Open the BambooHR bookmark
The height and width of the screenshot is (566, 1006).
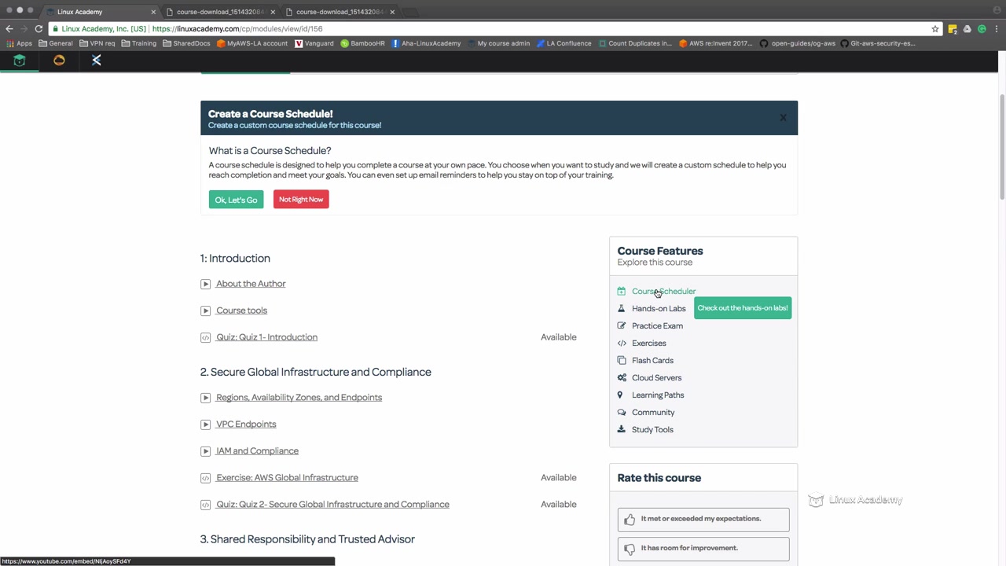tap(362, 43)
